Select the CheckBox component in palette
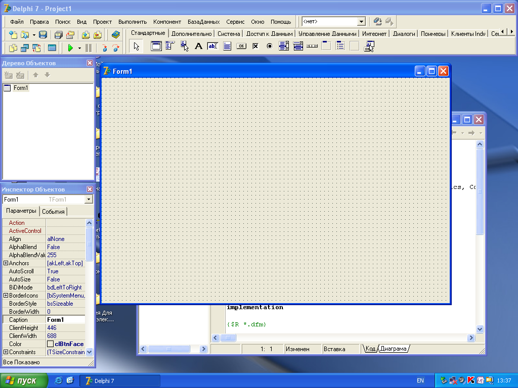The width and height of the screenshot is (518, 388). point(255,46)
